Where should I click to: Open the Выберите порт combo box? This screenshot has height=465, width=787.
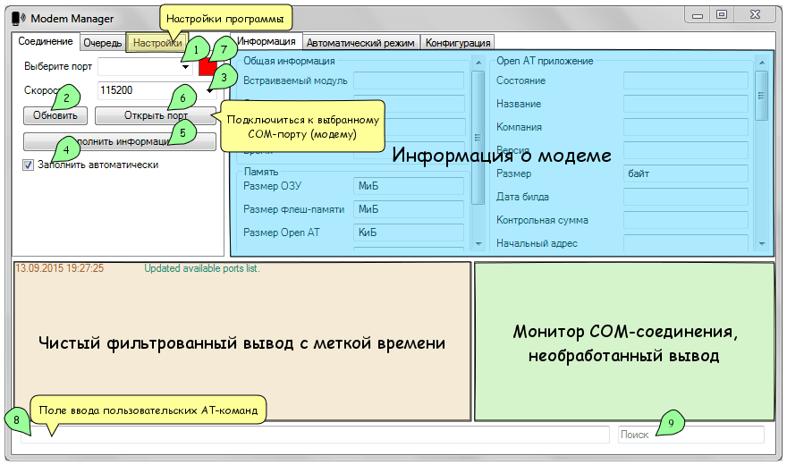145,66
